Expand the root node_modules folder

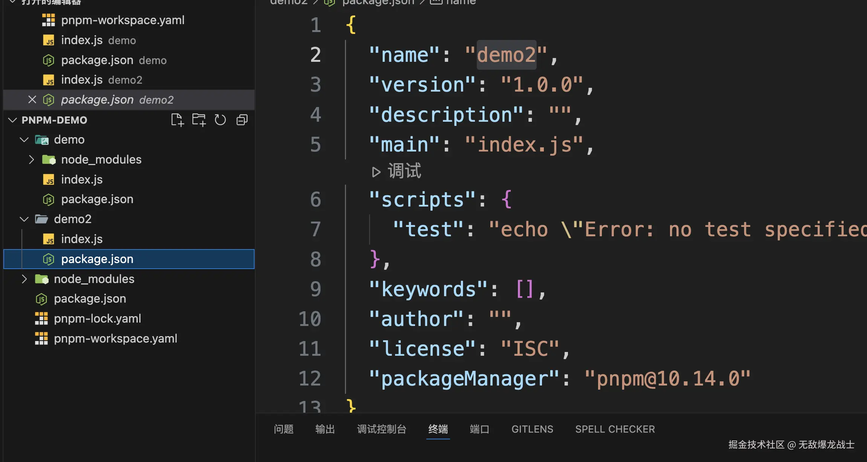point(24,279)
